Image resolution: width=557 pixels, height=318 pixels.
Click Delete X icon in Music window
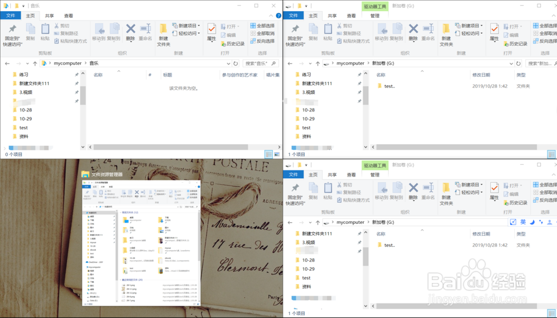coord(130,32)
